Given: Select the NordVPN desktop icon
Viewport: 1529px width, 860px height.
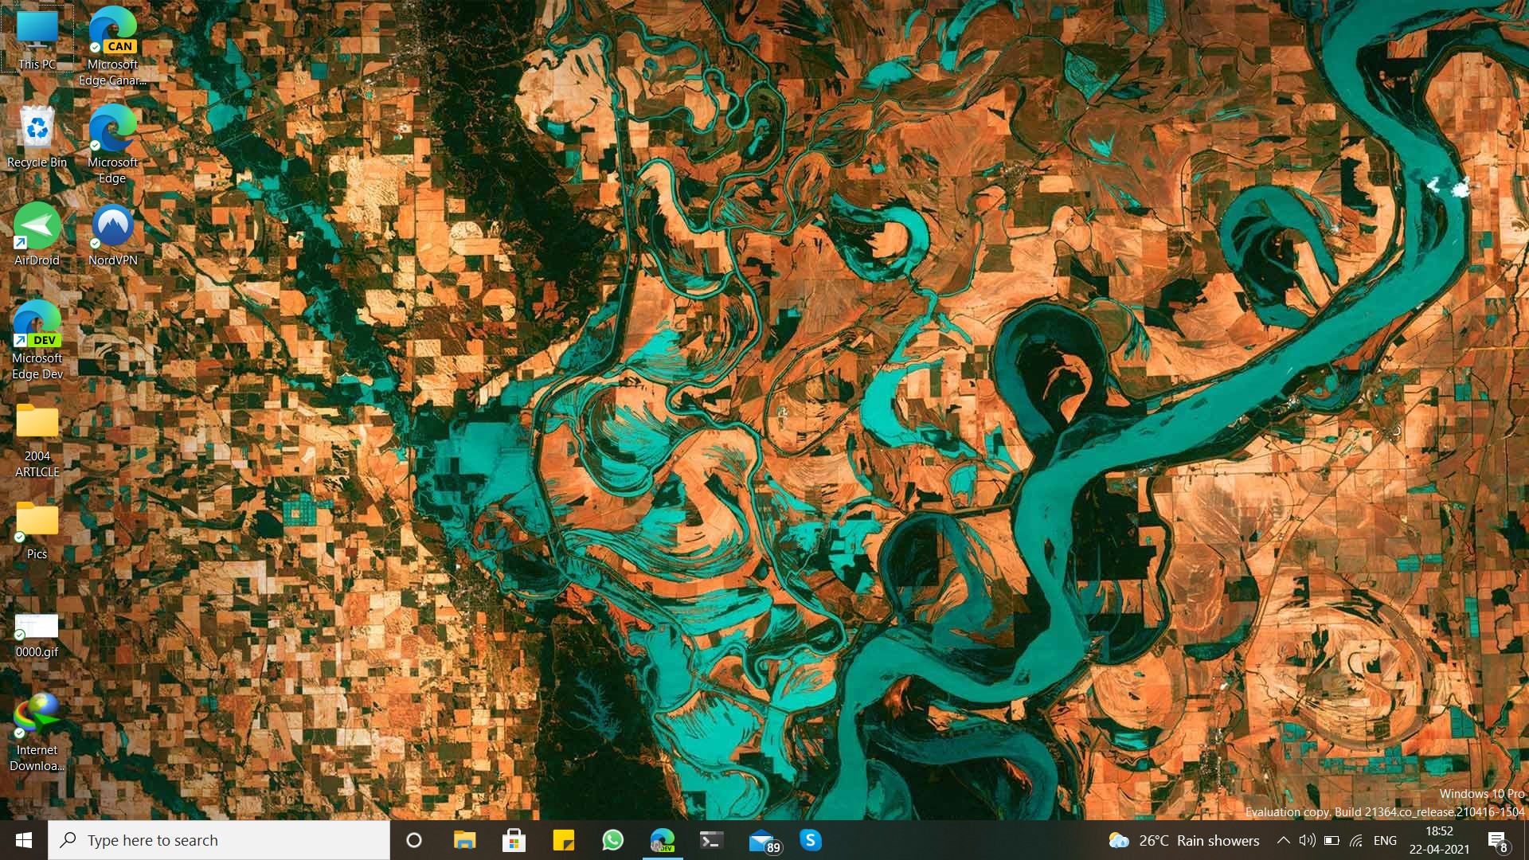Looking at the screenshot, I should (112, 227).
